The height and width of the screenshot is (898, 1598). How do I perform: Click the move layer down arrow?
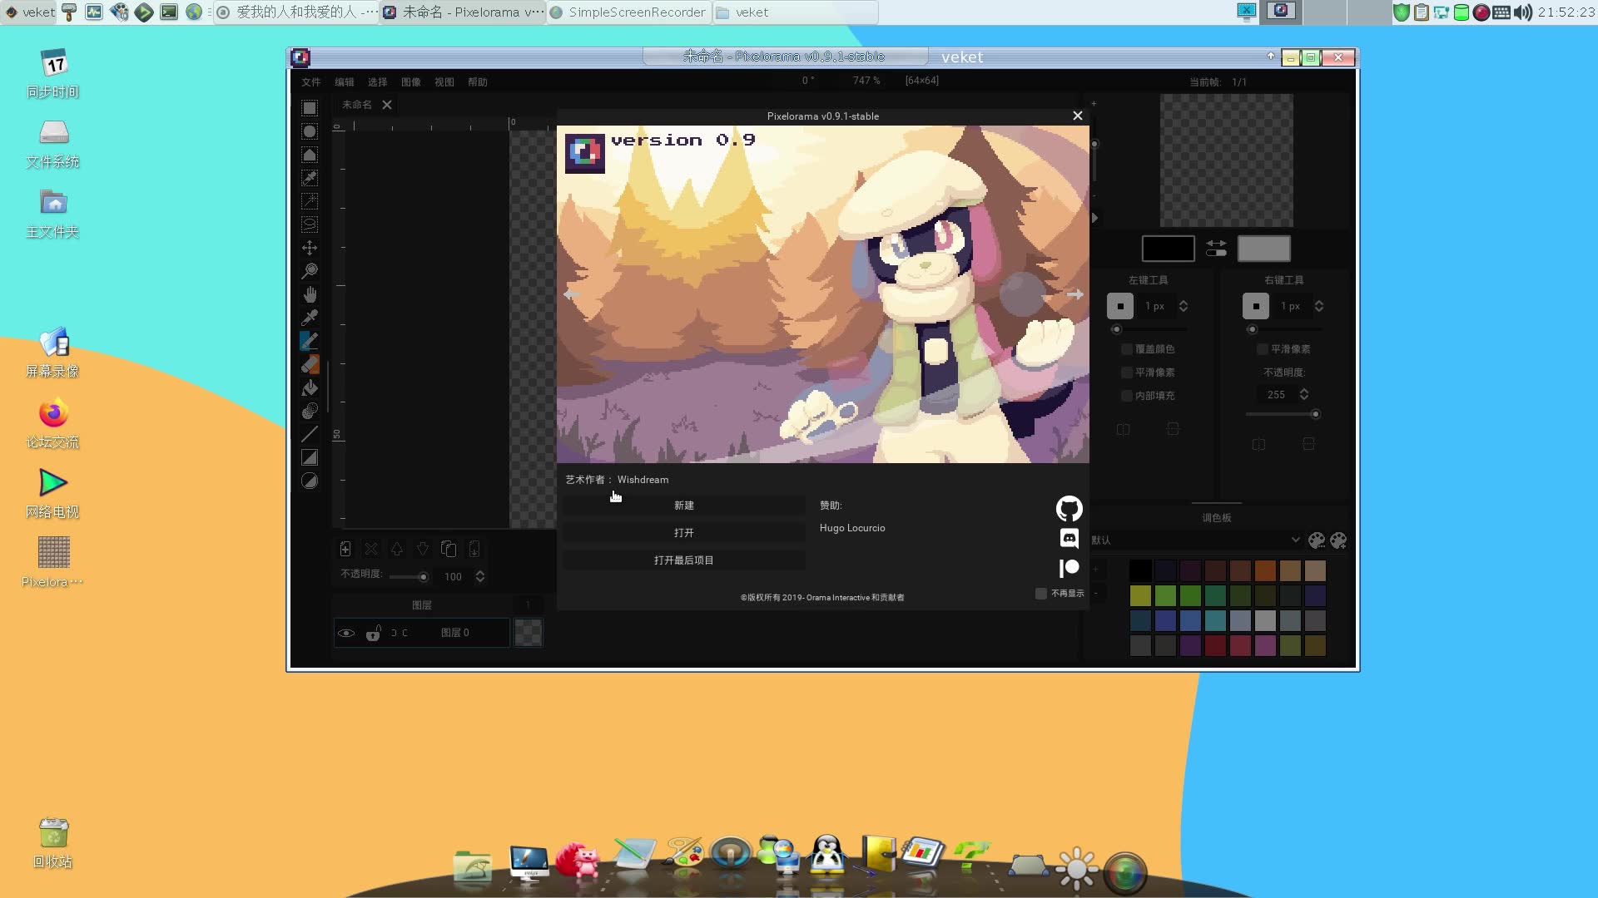pyautogui.click(x=423, y=549)
